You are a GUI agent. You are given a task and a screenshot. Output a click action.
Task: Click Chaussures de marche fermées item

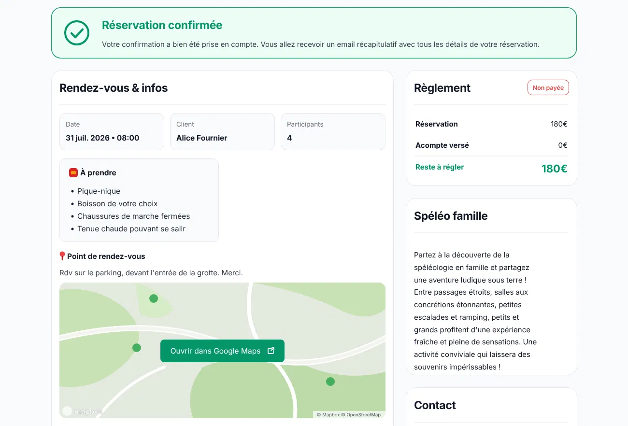133,216
